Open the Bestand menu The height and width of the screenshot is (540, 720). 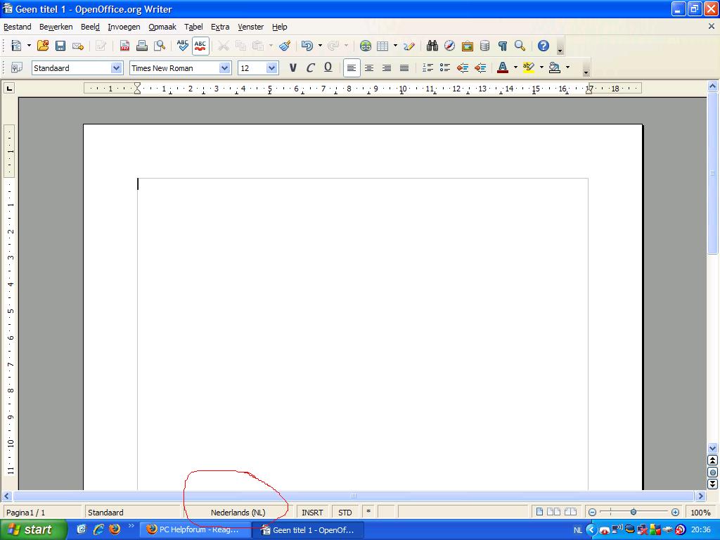coord(18,27)
